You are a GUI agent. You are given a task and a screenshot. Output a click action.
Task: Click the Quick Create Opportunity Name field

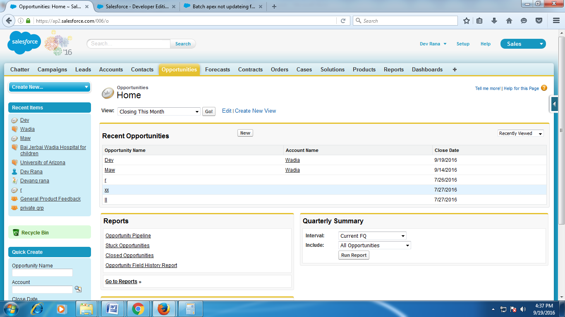coord(42,273)
